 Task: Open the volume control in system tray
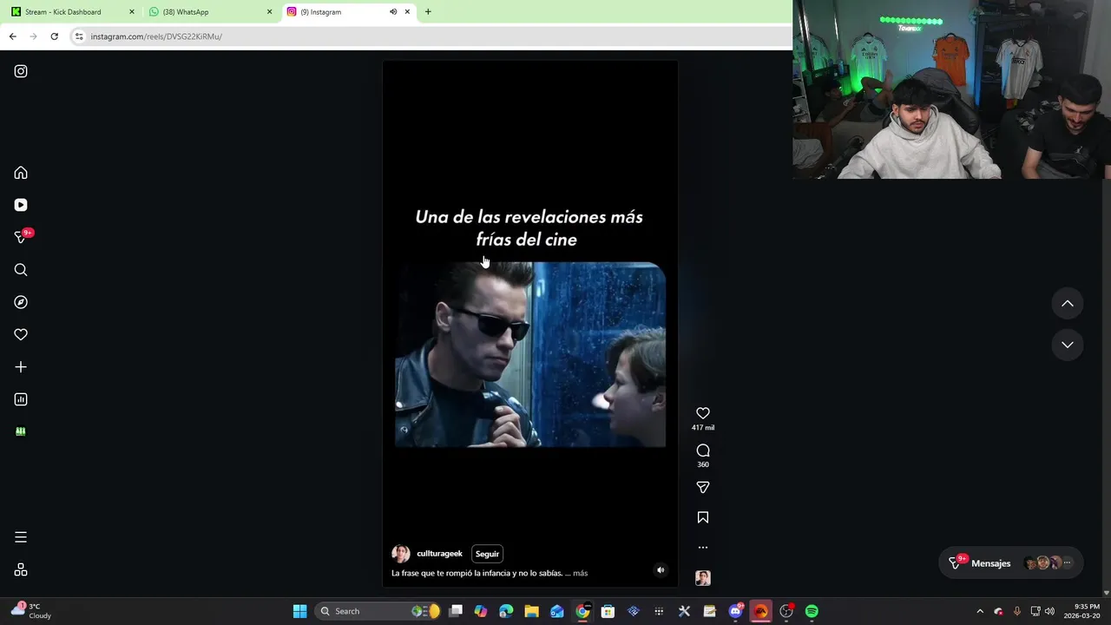(1049, 611)
